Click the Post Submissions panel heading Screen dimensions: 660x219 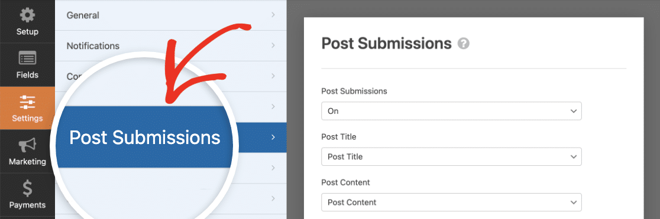(x=386, y=44)
